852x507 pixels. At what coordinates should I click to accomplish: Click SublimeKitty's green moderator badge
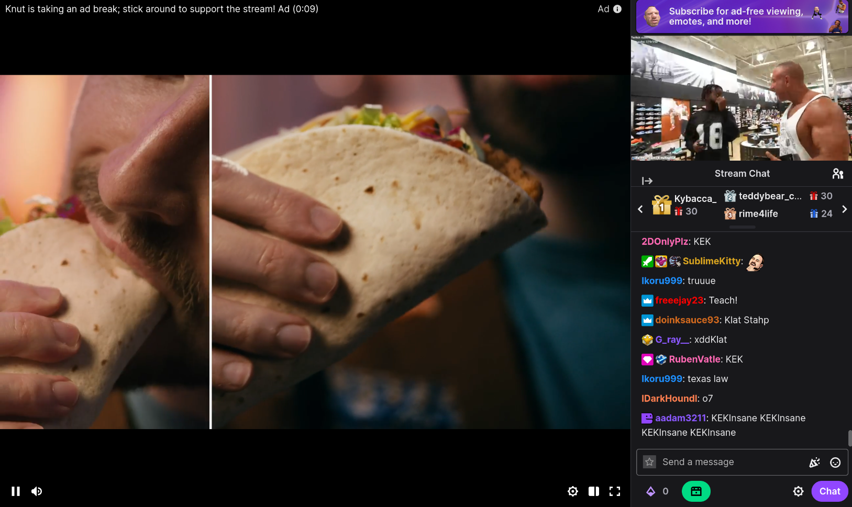(647, 261)
